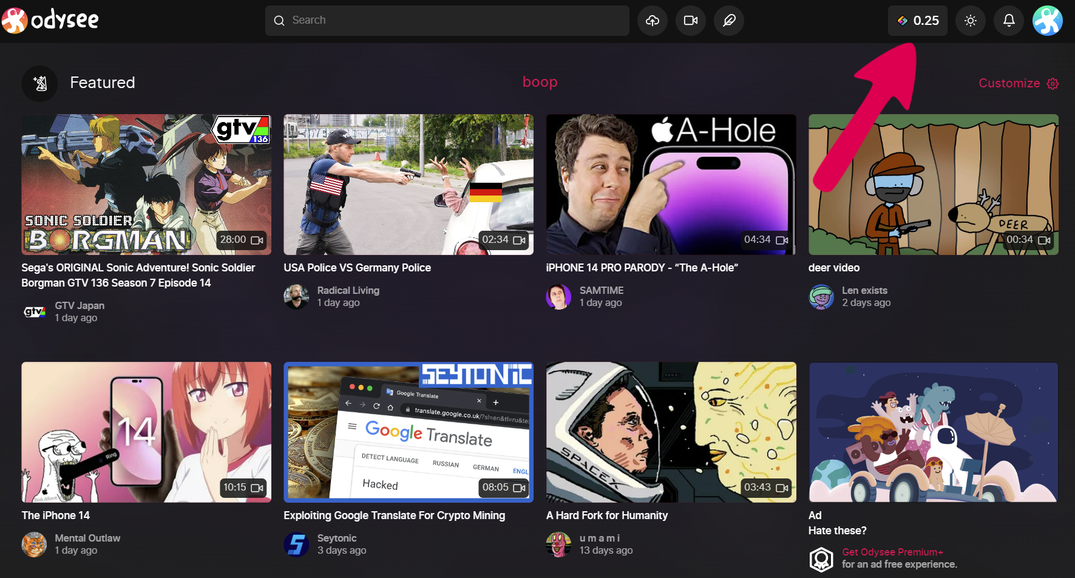Viewport: 1075px width, 578px height.
Task: Click the magnifier icon in search bar
Action: coord(279,21)
